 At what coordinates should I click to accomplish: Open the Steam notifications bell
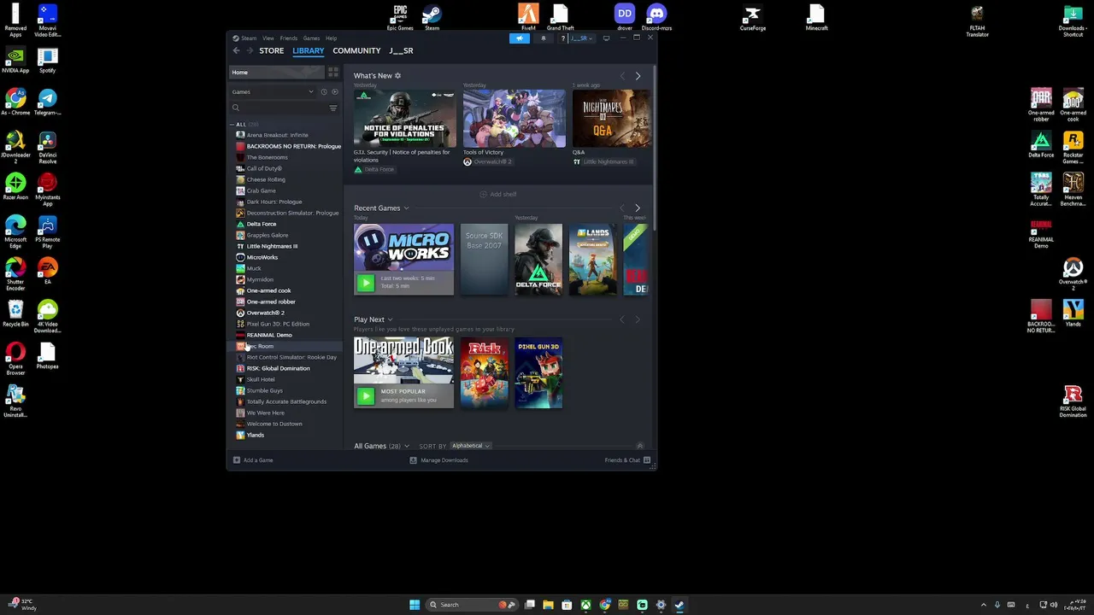coord(543,38)
